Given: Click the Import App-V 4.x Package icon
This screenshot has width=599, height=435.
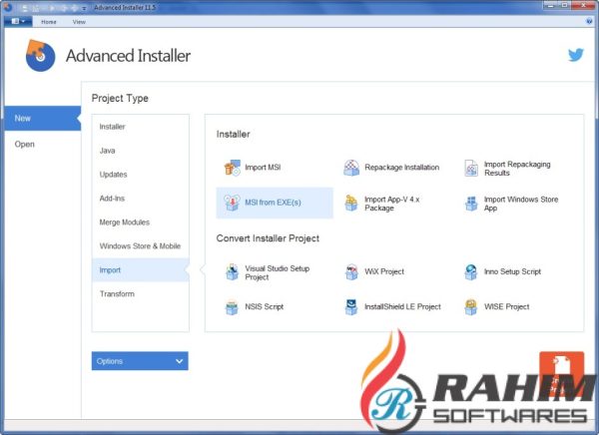Looking at the screenshot, I should pos(351,203).
